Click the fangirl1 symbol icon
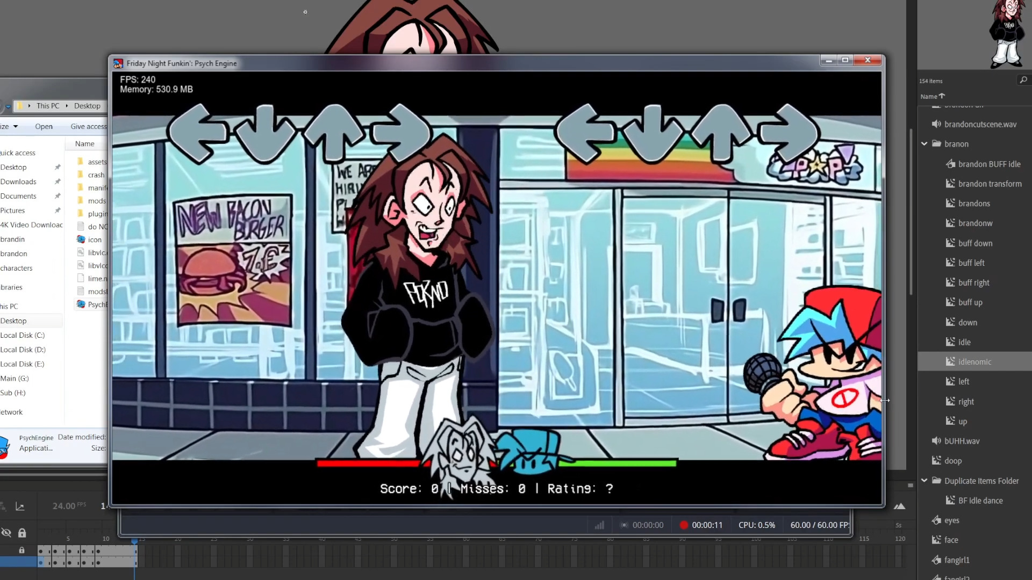Viewport: 1032px width, 580px height. pyautogui.click(x=936, y=560)
